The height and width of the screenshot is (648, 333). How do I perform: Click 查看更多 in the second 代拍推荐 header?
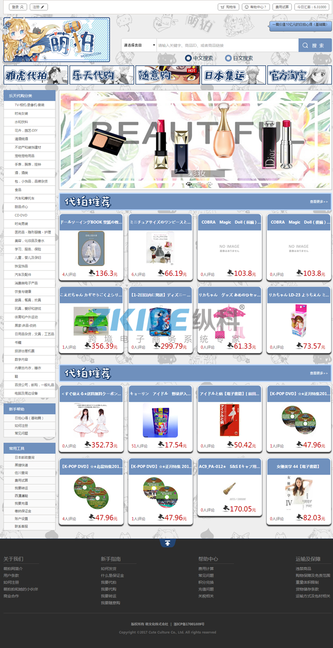(319, 373)
